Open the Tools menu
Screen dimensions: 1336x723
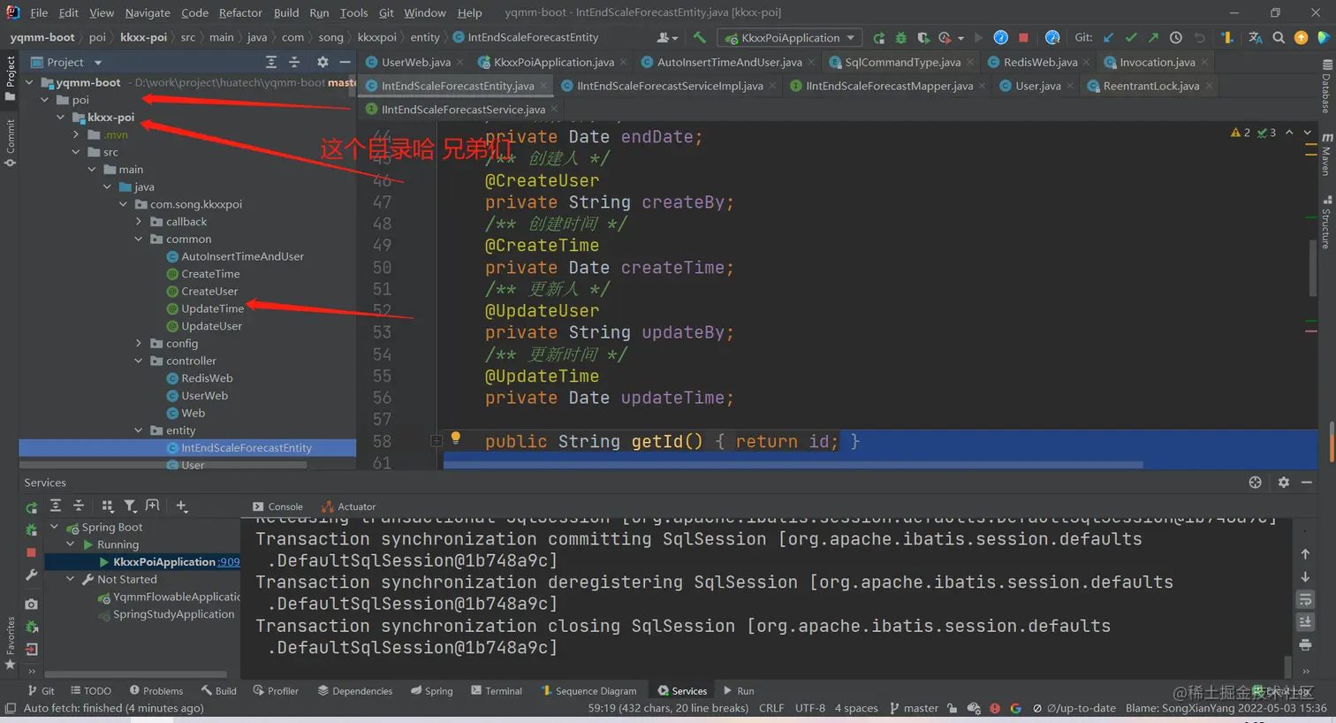coord(353,12)
